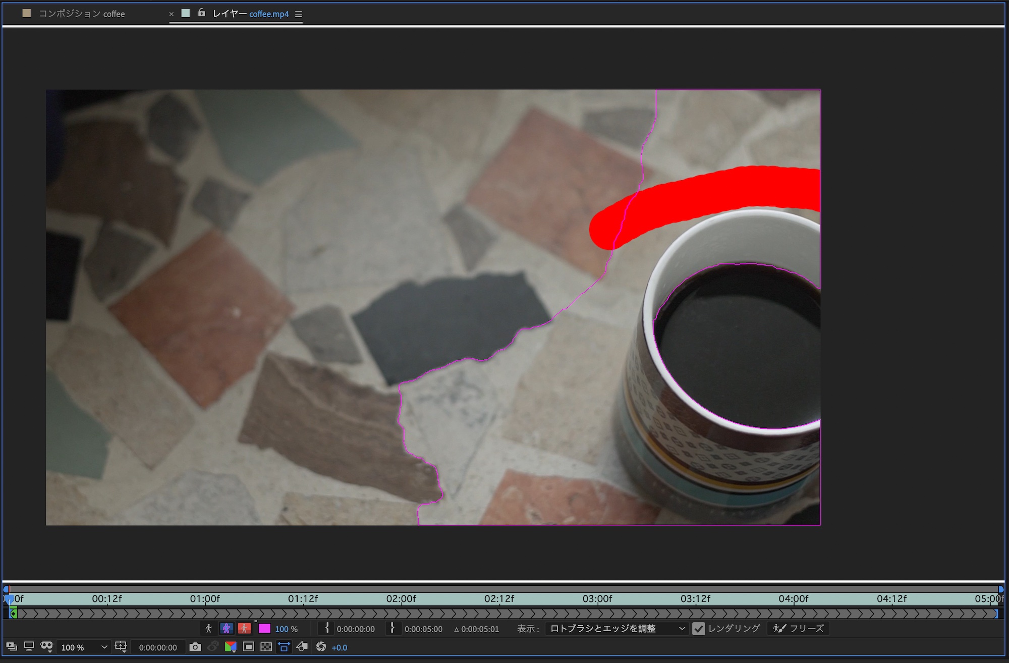This screenshot has width=1009, height=663.
Task: Open the show channel RGB color icon
Action: tap(231, 647)
